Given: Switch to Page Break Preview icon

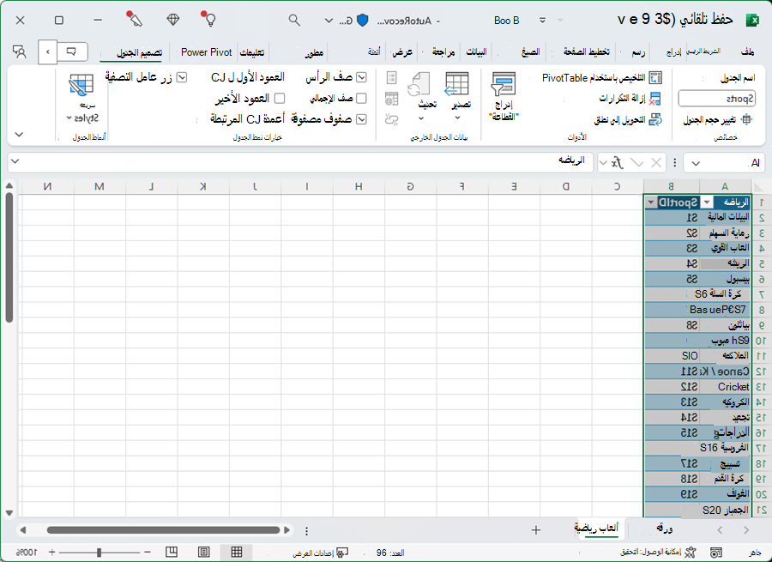Looking at the screenshot, I should click(171, 553).
